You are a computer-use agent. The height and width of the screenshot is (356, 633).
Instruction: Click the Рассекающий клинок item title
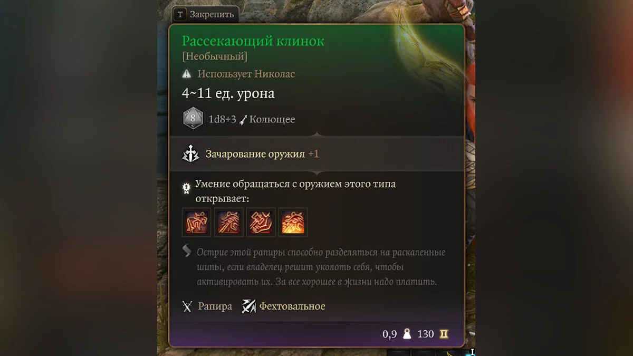pyautogui.click(x=253, y=41)
